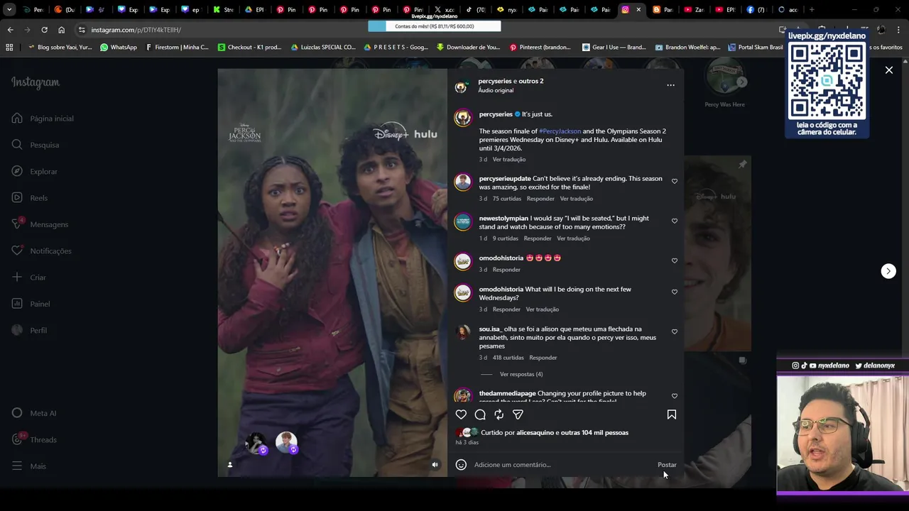The image size is (909, 511).
Task: View outras 104 mil pessoas likes list
Action: click(x=595, y=432)
